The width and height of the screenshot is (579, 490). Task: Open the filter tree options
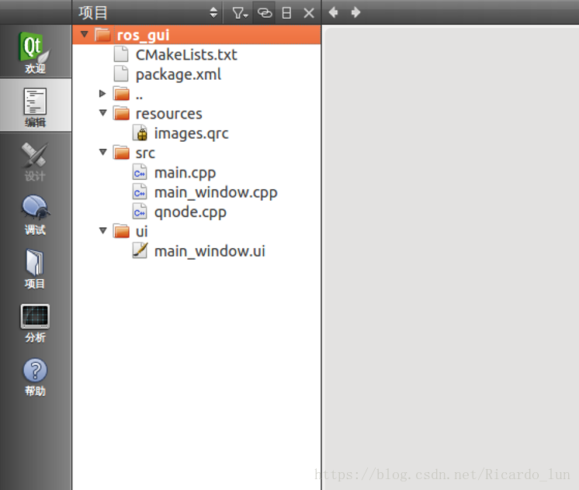click(x=240, y=13)
